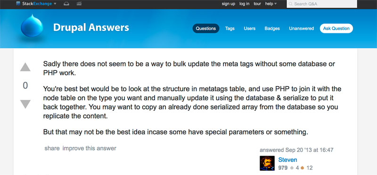The width and height of the screenshot is (377, 175).
Task: Expand the help dropdown menu
Action: [x=271, y=4]
